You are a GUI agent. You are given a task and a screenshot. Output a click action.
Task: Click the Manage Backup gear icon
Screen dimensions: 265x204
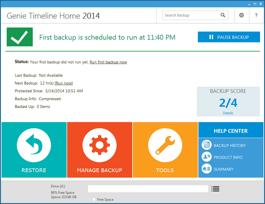click(x=99, y=145)
